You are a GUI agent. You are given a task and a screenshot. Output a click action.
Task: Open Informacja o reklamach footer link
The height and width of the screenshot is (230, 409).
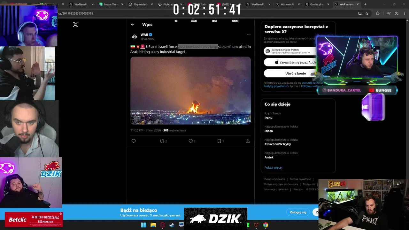(x=276, y=189)
